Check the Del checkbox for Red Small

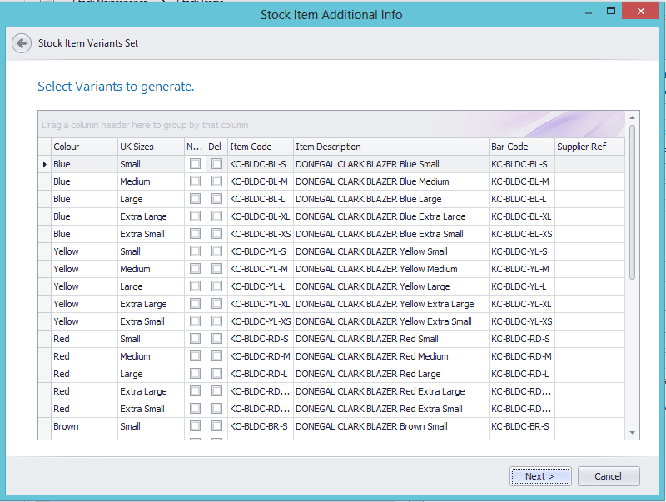[x=216, y=339]
